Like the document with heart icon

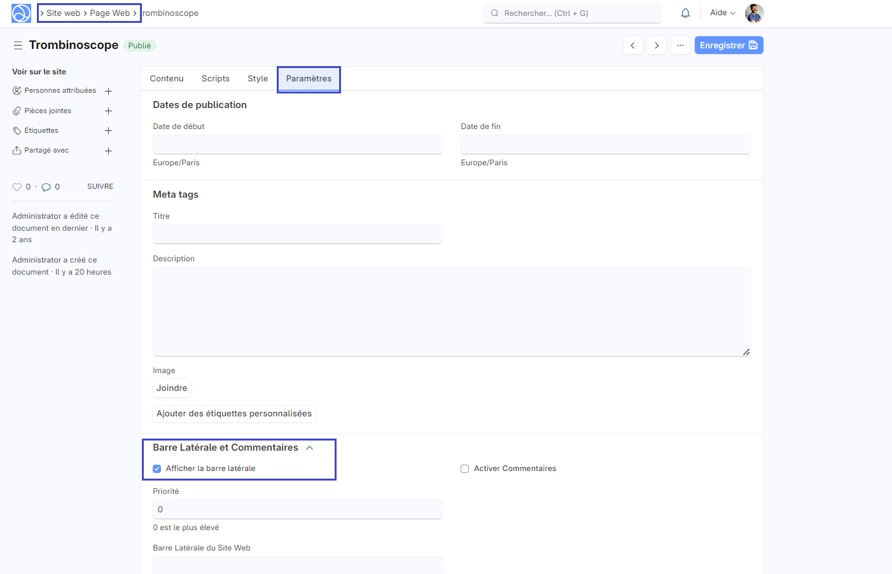17,187
